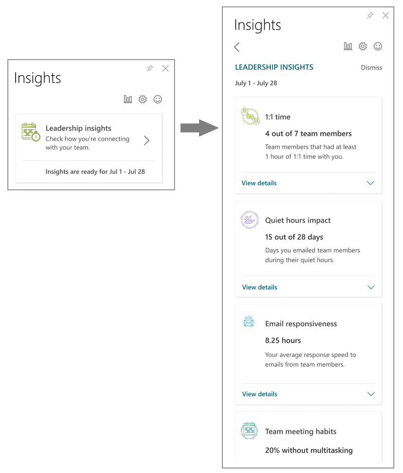Expand View details chevron for Email responsiveness
This screenshot has width=403, height=473.
pos(371,394)
